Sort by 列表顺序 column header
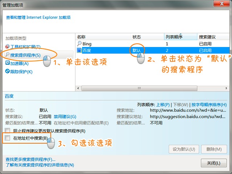This screenshot has width=232, height=174. point(180,37)
